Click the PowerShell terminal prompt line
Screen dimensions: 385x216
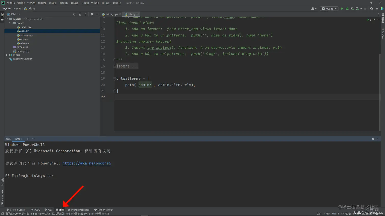click(29, 176)
